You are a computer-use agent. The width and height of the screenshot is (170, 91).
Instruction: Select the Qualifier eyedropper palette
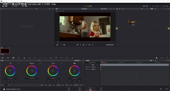tap(35, 58)
